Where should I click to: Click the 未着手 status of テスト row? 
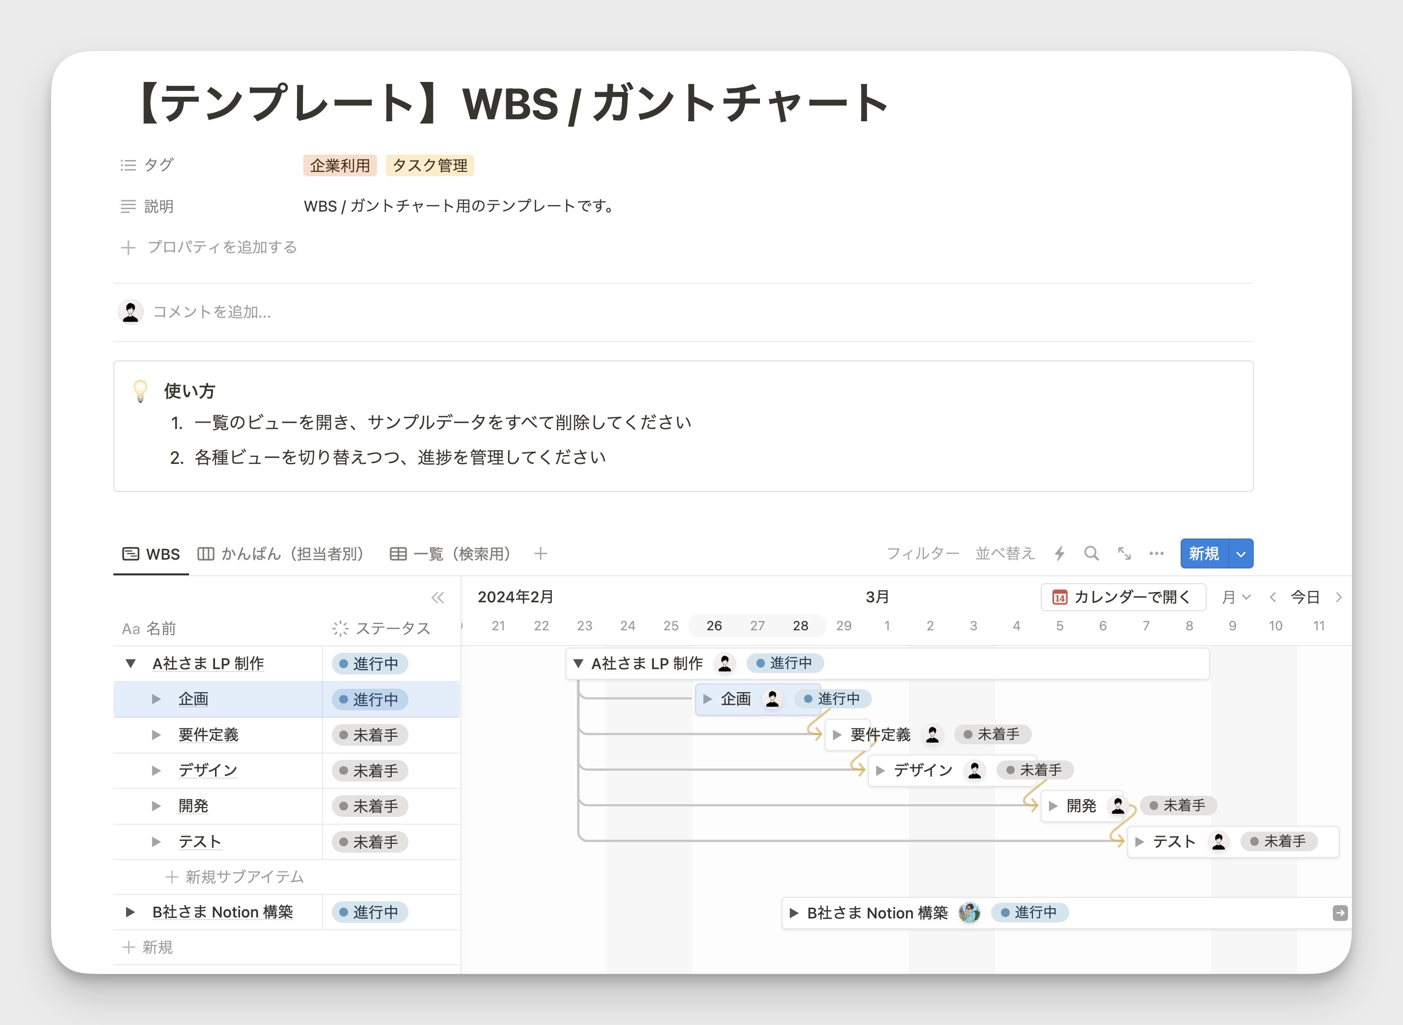tap(370, 842)
